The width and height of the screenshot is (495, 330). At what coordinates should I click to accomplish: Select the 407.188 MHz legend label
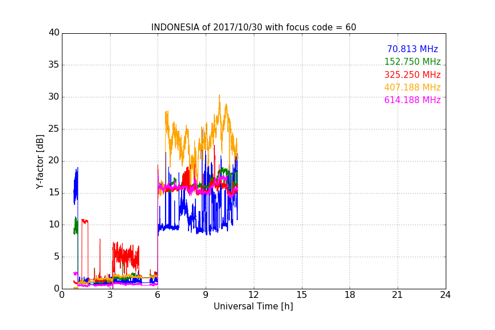click(x=412, y=88)
